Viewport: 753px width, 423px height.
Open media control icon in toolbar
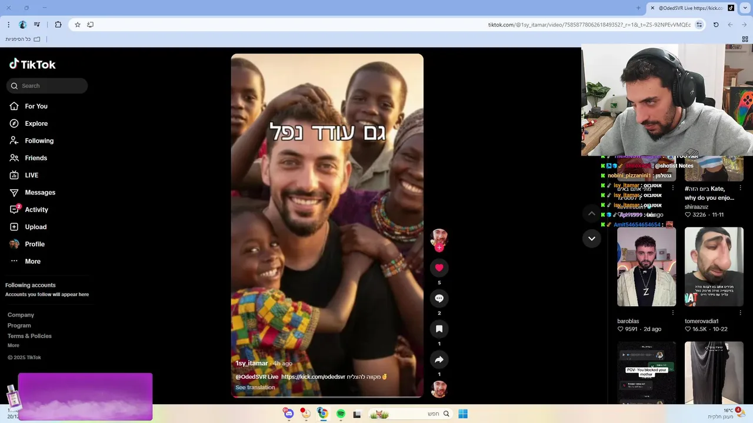coord(38,25)
